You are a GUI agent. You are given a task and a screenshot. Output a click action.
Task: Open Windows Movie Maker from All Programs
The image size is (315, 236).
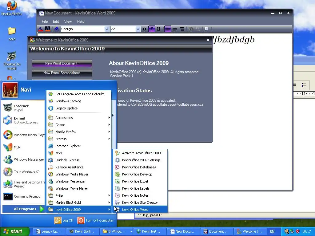click(79, 188)
